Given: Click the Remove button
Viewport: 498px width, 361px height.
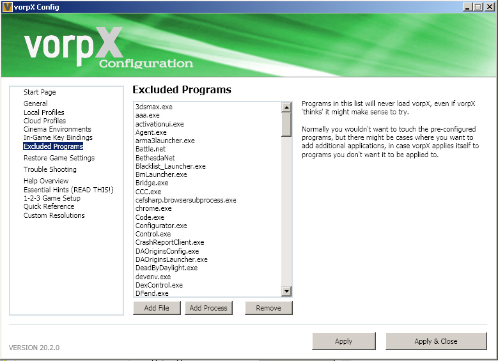Looking at the screenshot, I should click(x=268, y=308).
